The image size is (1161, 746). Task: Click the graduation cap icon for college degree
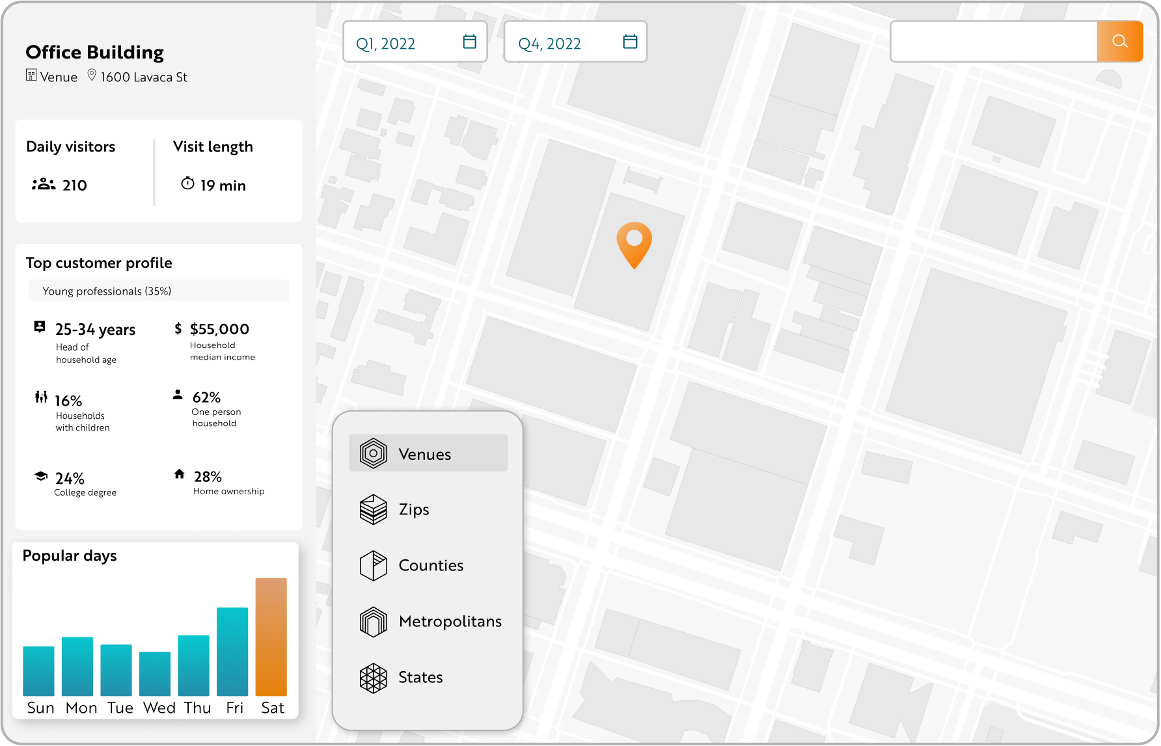(x=40, y=476)
